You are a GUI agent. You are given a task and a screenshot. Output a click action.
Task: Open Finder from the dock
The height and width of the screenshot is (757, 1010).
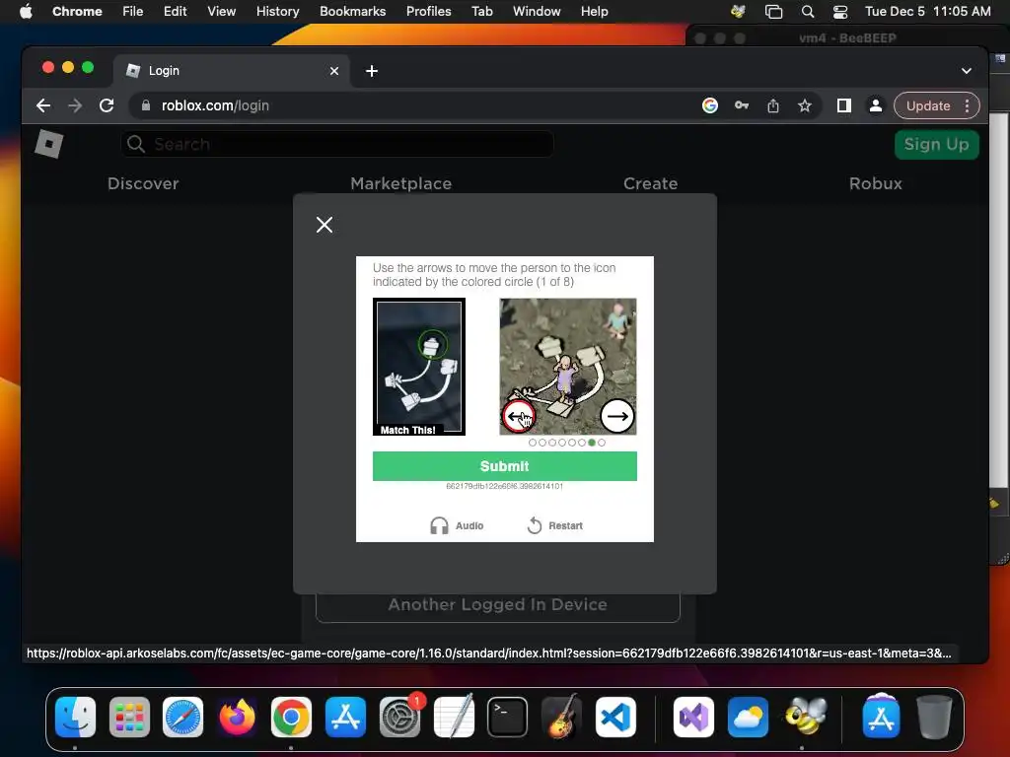click(x=75, y=718)
